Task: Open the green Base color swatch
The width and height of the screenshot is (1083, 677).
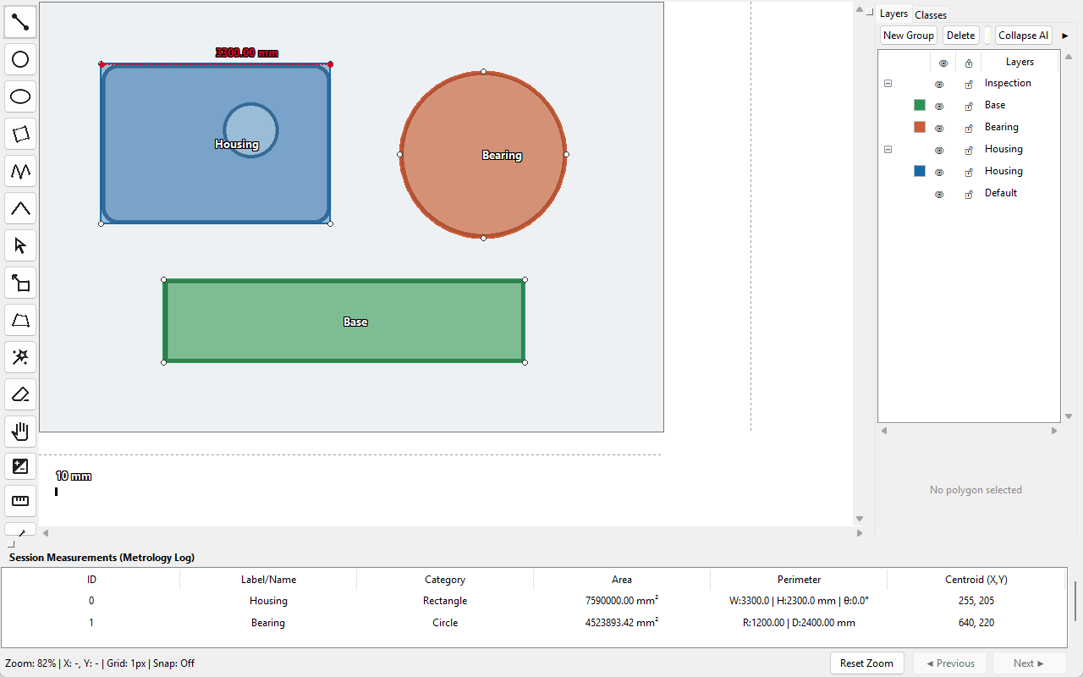Action: coord(920,105)
